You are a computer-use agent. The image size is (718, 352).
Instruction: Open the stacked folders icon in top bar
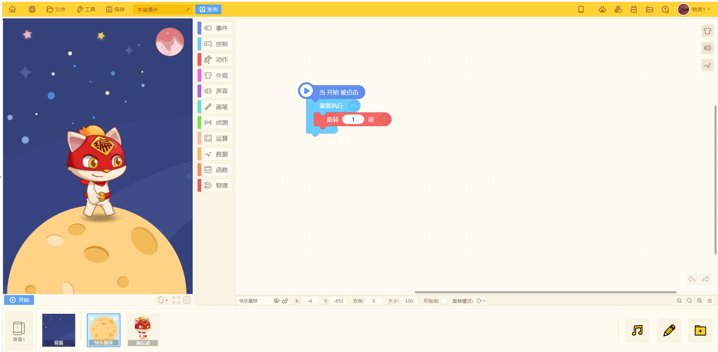650,9
